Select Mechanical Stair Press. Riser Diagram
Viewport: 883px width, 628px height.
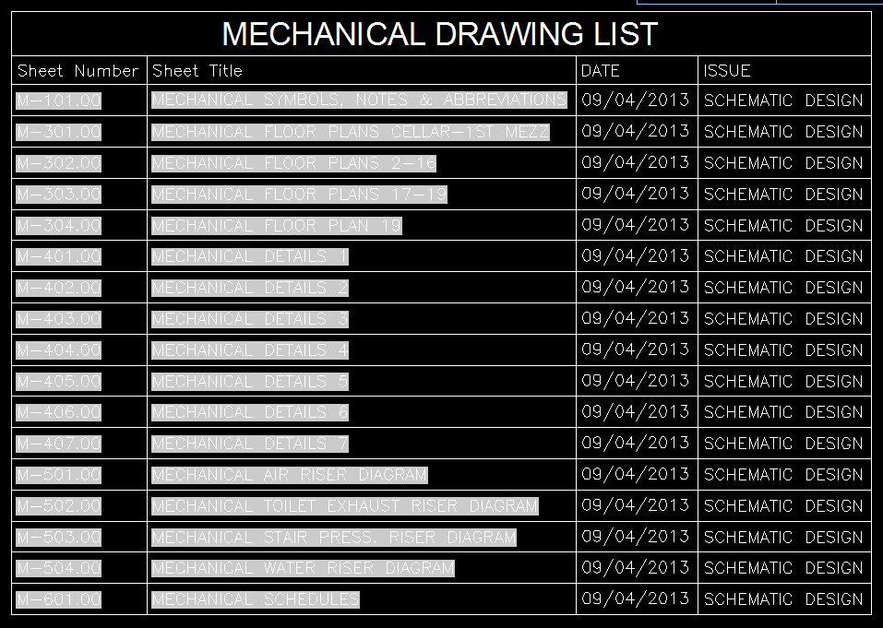tap(334, 538)
